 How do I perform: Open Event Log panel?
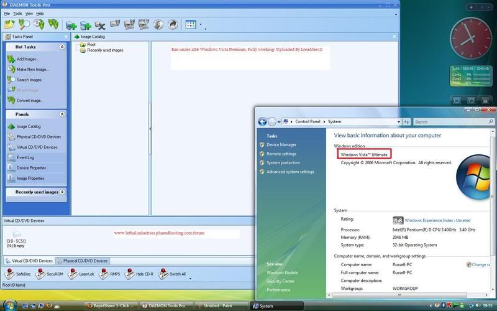[x=21, y=157]
